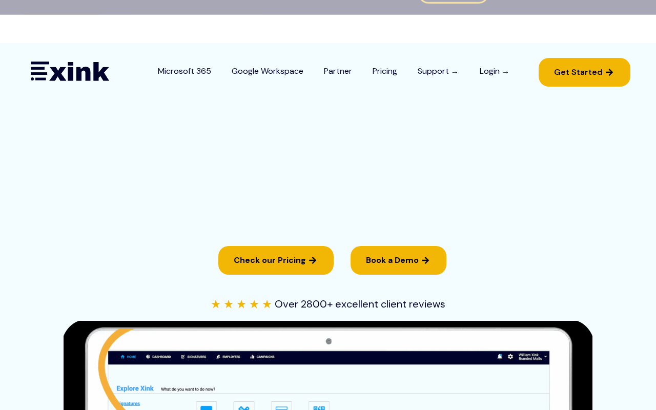Select CAMPAIGNS tab in the laptop preview
Viewport: 656px width, 410px height.
click(262, 356)
